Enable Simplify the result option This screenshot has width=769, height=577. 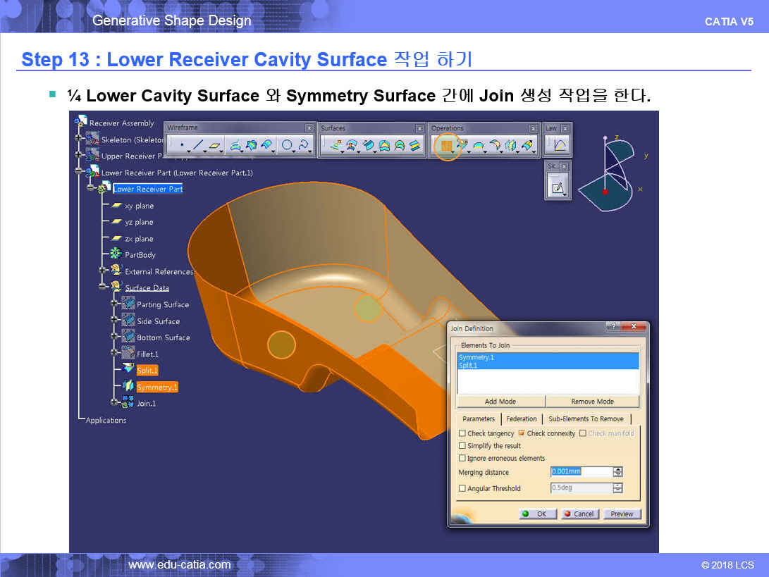click(x=462, y=446)
